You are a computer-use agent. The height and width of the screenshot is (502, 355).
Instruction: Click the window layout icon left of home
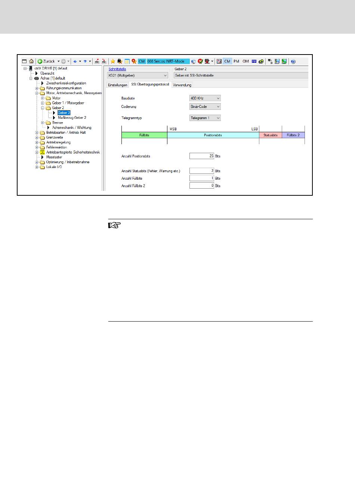coord(24,61)
